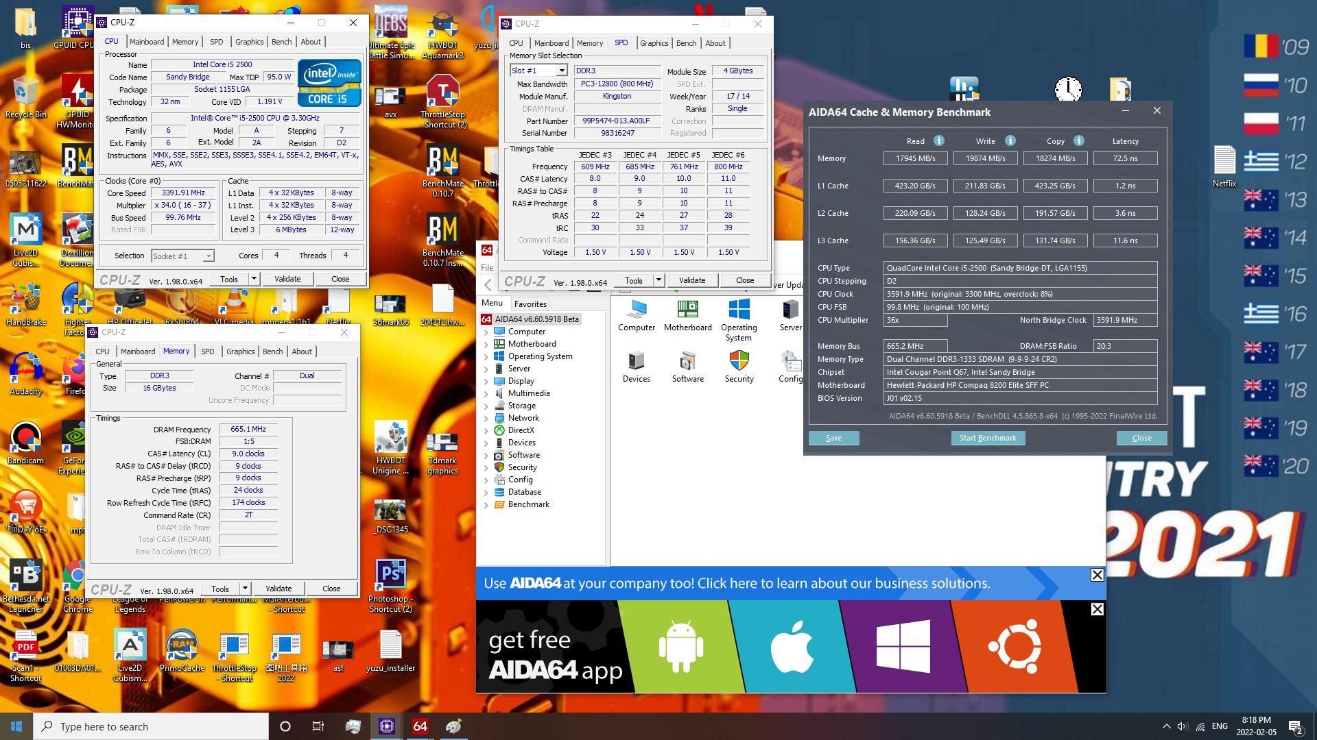The image size is (1317, 740).
Task: Expand the Computer tree node in AIDA64
Action: point(486,332)
